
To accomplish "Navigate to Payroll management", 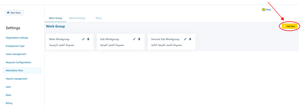I will coord(16,79).
